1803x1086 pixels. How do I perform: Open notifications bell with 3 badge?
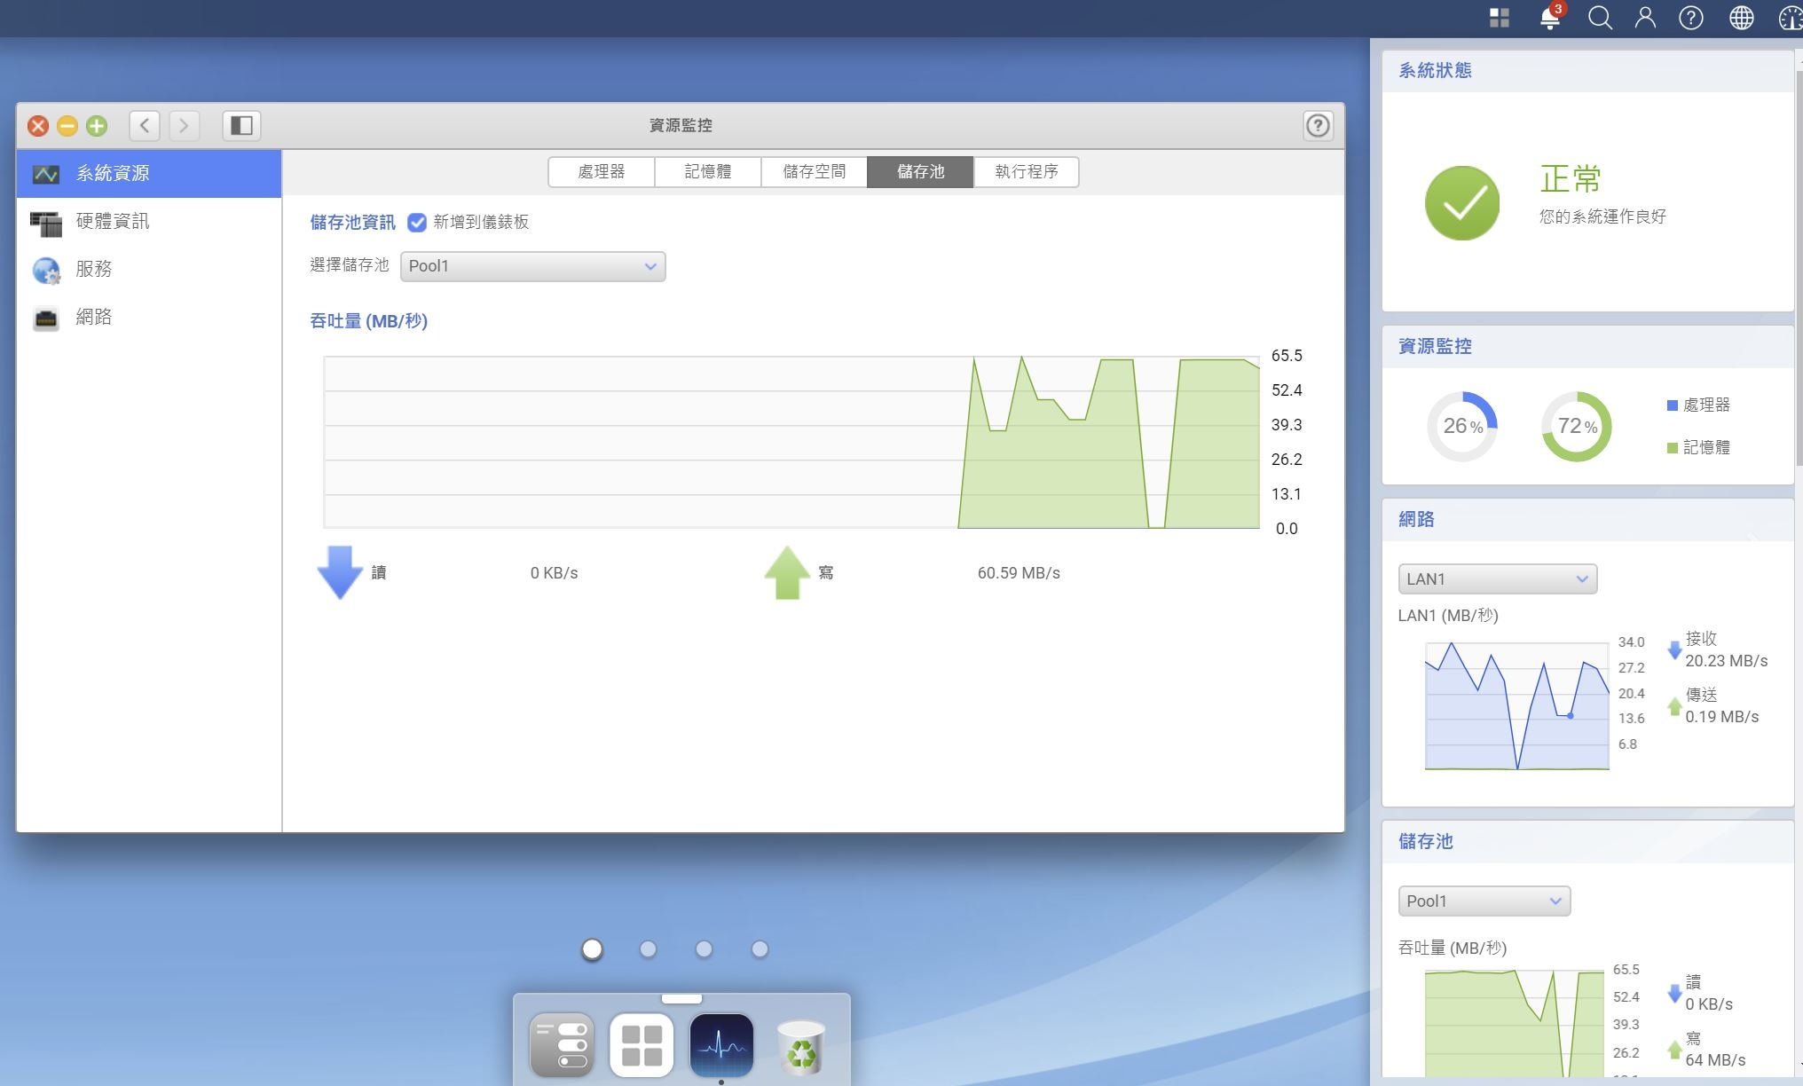point(1551,17)
